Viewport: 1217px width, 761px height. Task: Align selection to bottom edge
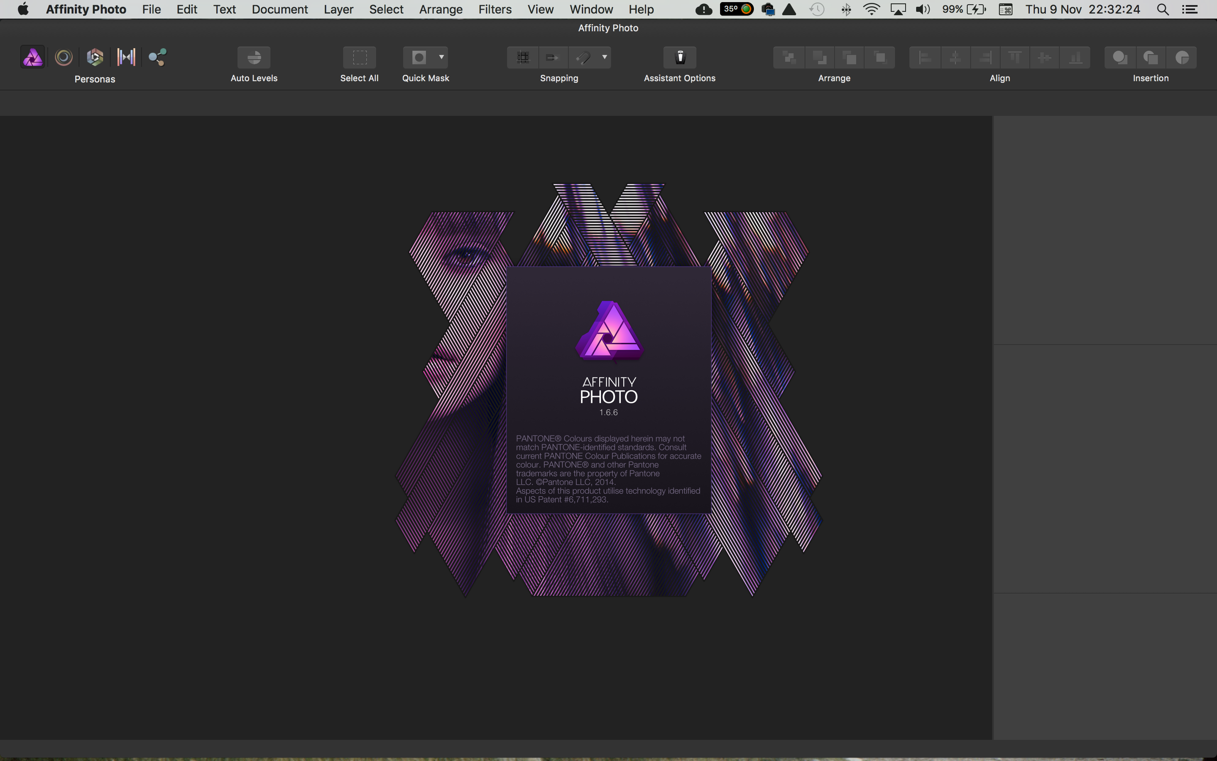1075,57
